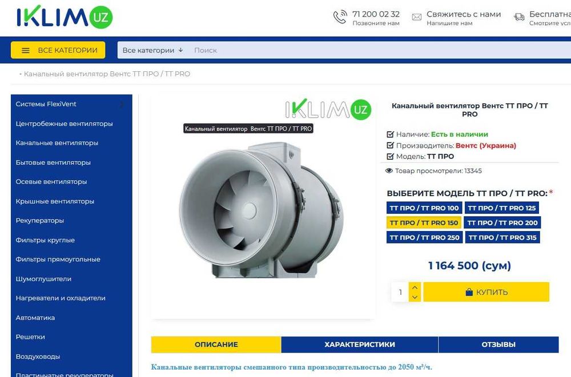Click the price 1 164 500 (сум)
Screen dimensions: 571x377
pos(469,266)
